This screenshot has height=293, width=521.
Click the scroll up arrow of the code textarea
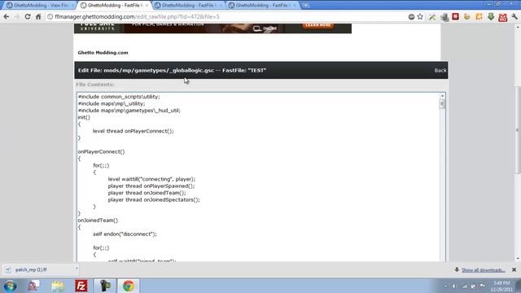[442, 96]
